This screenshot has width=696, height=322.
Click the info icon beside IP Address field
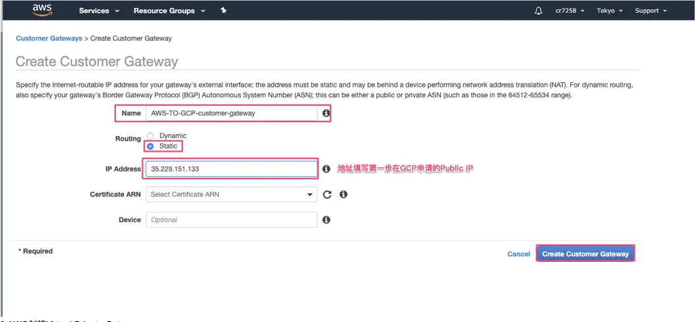[326, 169]
